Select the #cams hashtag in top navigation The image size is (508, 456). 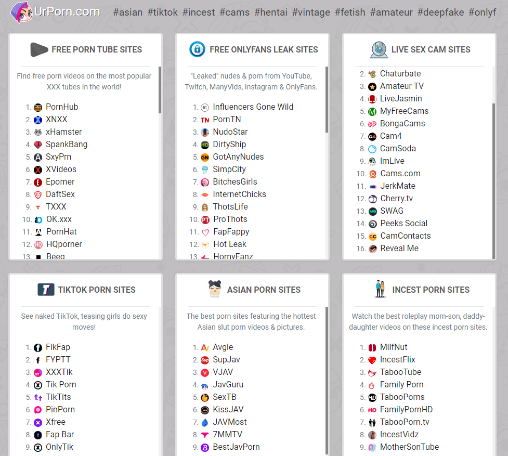pyautogui.click(x=235, y=12)
